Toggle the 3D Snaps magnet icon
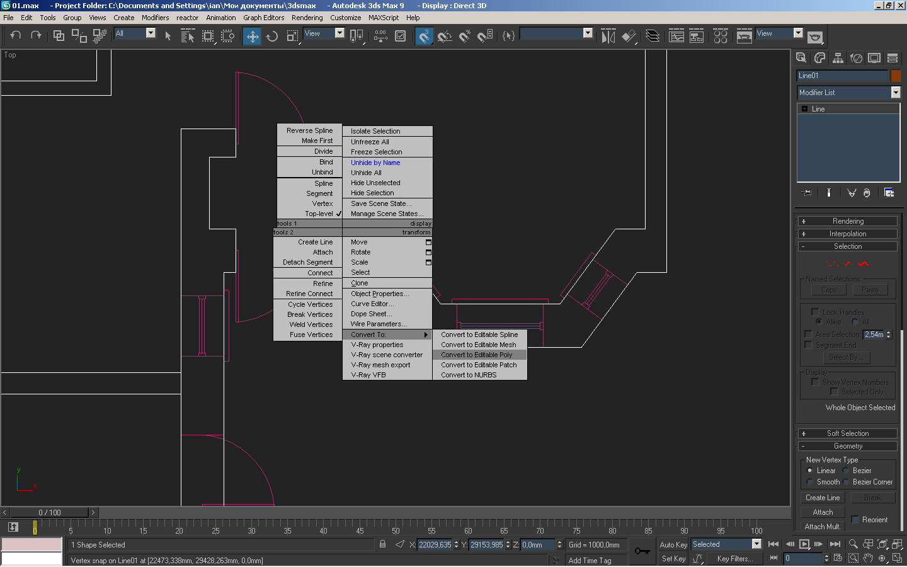Image resolution: width=907 pixels, height=567 pixels. pyautogui.click(x=425, y=36)
